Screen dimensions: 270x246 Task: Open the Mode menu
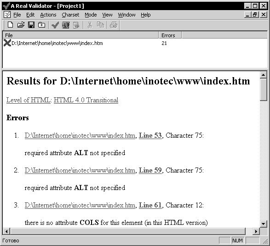[x=91, y=15]
